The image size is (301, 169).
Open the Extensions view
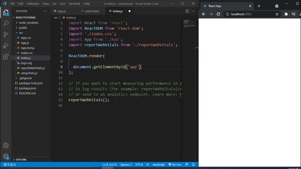coord(6,56)
